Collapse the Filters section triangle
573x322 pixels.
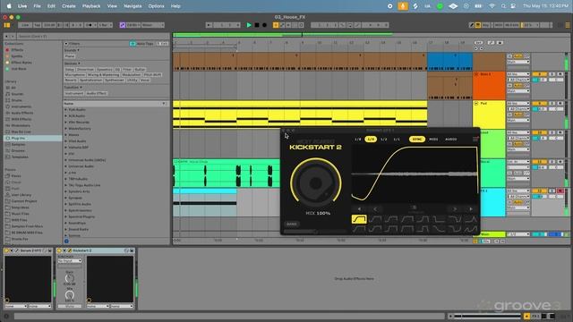coord(66,44)
